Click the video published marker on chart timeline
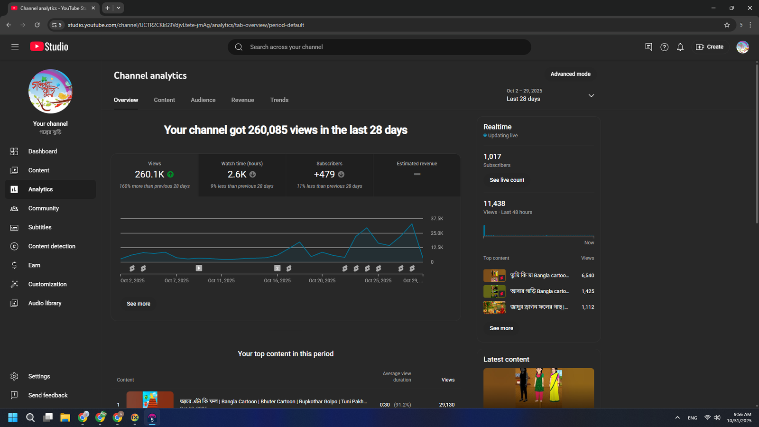This screenshot has height=427, width=759. [199, 268]
